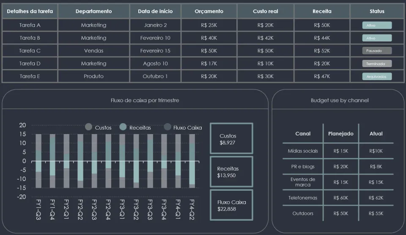Image resolution: width=406 pixels, height=235 pixels.
Task: Open the Fluxo Caixa $22,858 summary card
Action: tap(231, 205)
